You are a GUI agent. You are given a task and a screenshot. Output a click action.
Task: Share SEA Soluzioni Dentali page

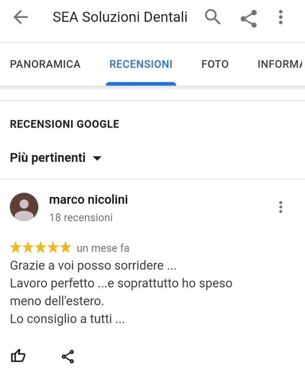coord(249,19)
